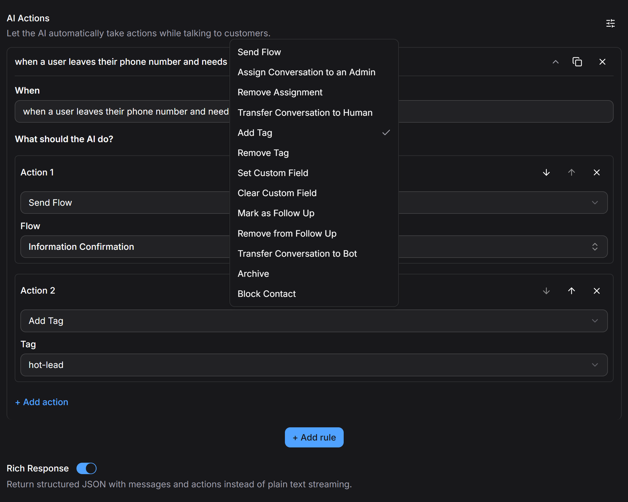The height and width of the screenshot is (502, 628).
Task: Duplicate the rule with the copy icon
Action: (x=577, y=62)
